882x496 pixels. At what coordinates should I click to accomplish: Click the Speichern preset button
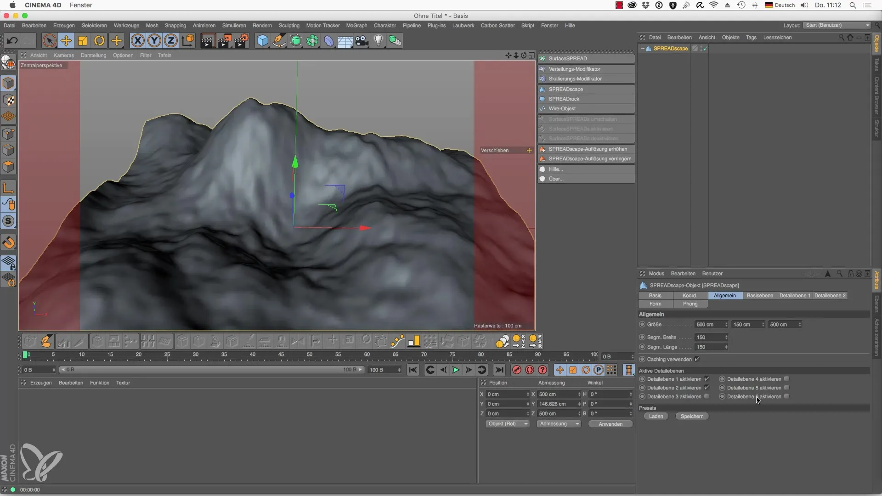[x=692, y=417]
